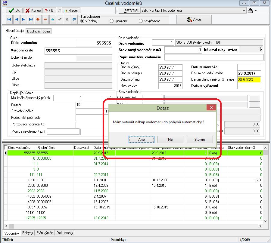The width and height of the screenshot is (271, 243).
Task: Sort by the Číslo vodoměru column header
Action: (x=21, y=148)
